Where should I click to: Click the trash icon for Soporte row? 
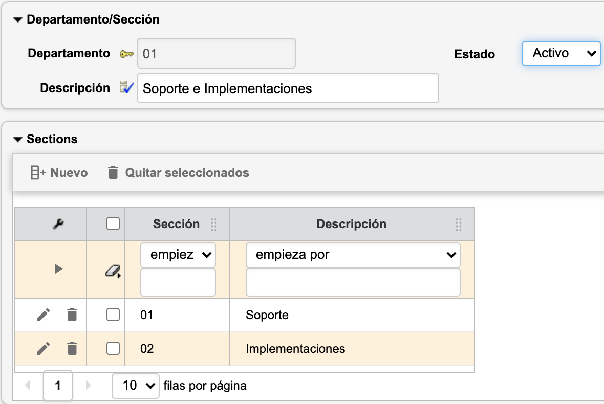tap(72, 315)
